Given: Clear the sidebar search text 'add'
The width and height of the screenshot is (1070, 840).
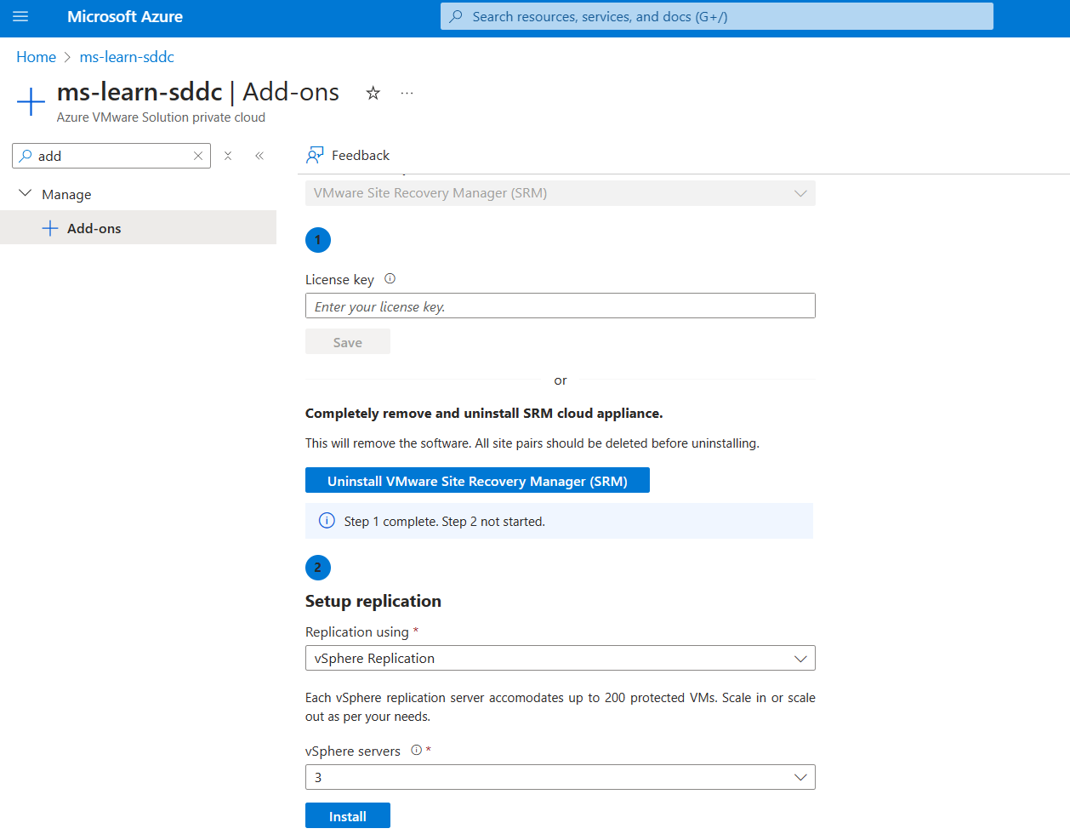Looking at the screenshot, I should point(198,156).
